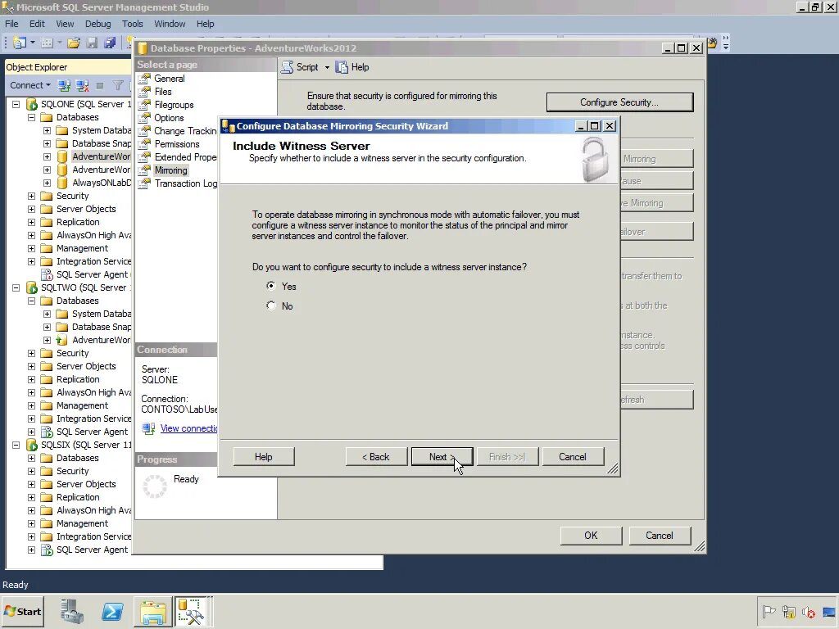Click the SQLTWO server icon
The width and height of the screenshot is (839, 629).
point(32,287)
